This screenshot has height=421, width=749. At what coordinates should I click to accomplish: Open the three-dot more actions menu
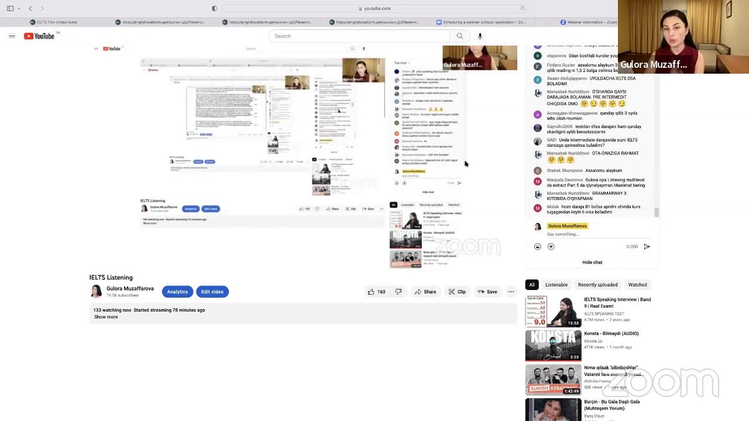point(511,292)
